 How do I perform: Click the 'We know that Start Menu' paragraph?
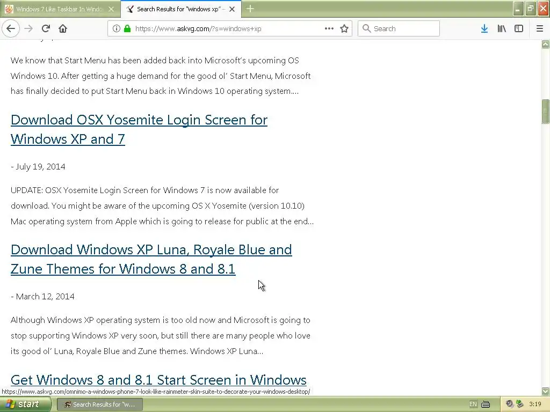pyautogui.click(x=161, y=76)
